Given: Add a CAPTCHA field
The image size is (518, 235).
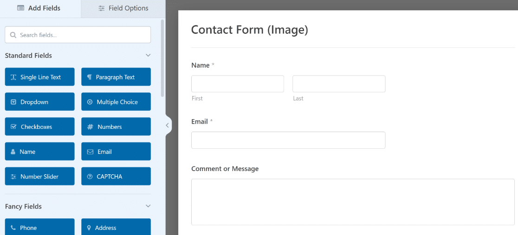Looking at the screenshot, I should click(116, 176).
